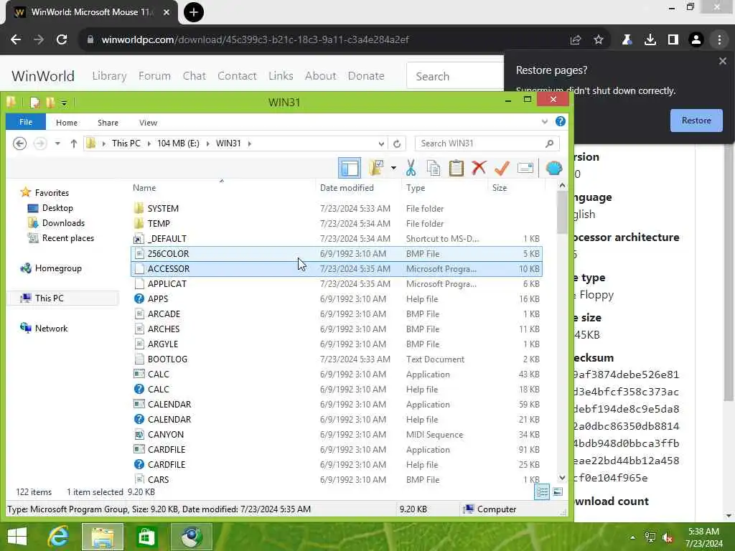Click the Copy toolbar icon
This screenshot has height=551, width=735.
[x=434, y=168]
